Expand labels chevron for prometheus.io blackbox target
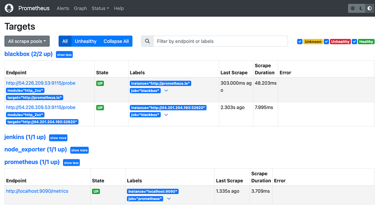 pyautogui.click(x=166, y=90)
